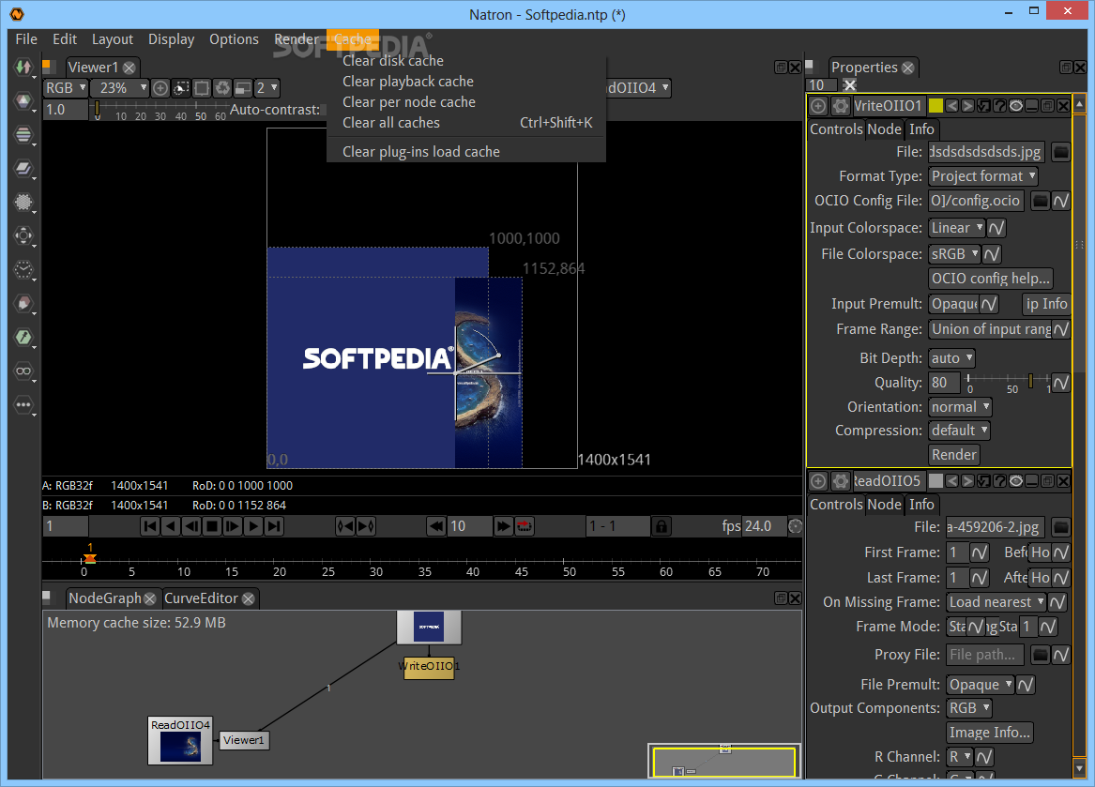Open the proxy level 2 dropdown

[266, 88]
